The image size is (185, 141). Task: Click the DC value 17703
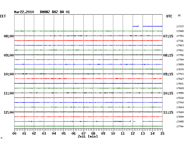click(x=180, y=74)
